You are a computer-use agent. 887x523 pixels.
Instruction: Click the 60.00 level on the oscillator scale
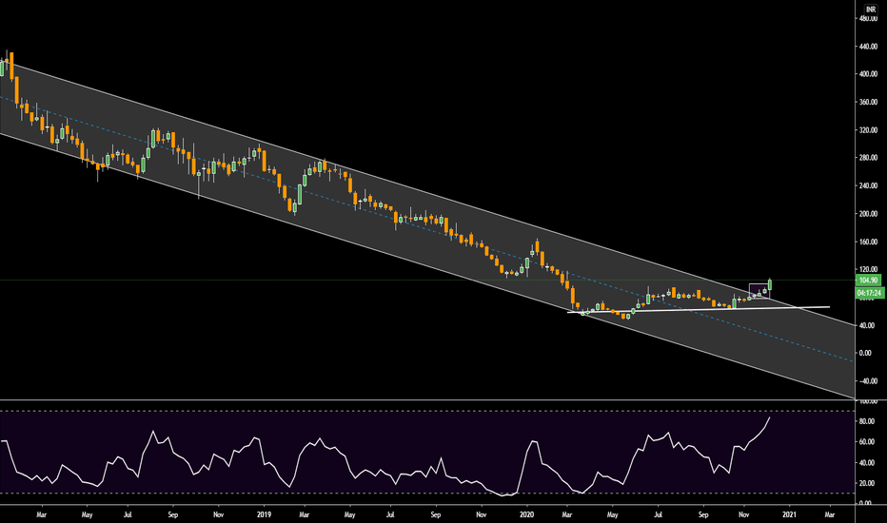click(x=866, y=442)
